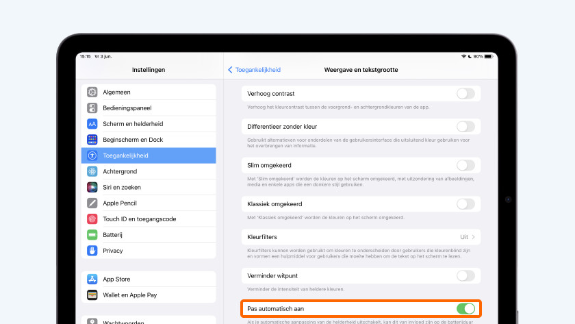Tap the battery status icon

pos(489,56)
